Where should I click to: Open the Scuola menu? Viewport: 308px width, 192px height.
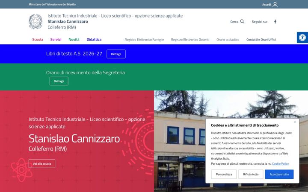pos(38,39)
